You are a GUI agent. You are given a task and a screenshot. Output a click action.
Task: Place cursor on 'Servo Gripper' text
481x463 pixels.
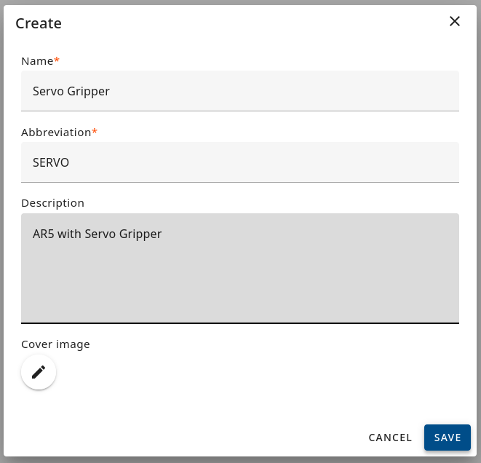[71, 91]
